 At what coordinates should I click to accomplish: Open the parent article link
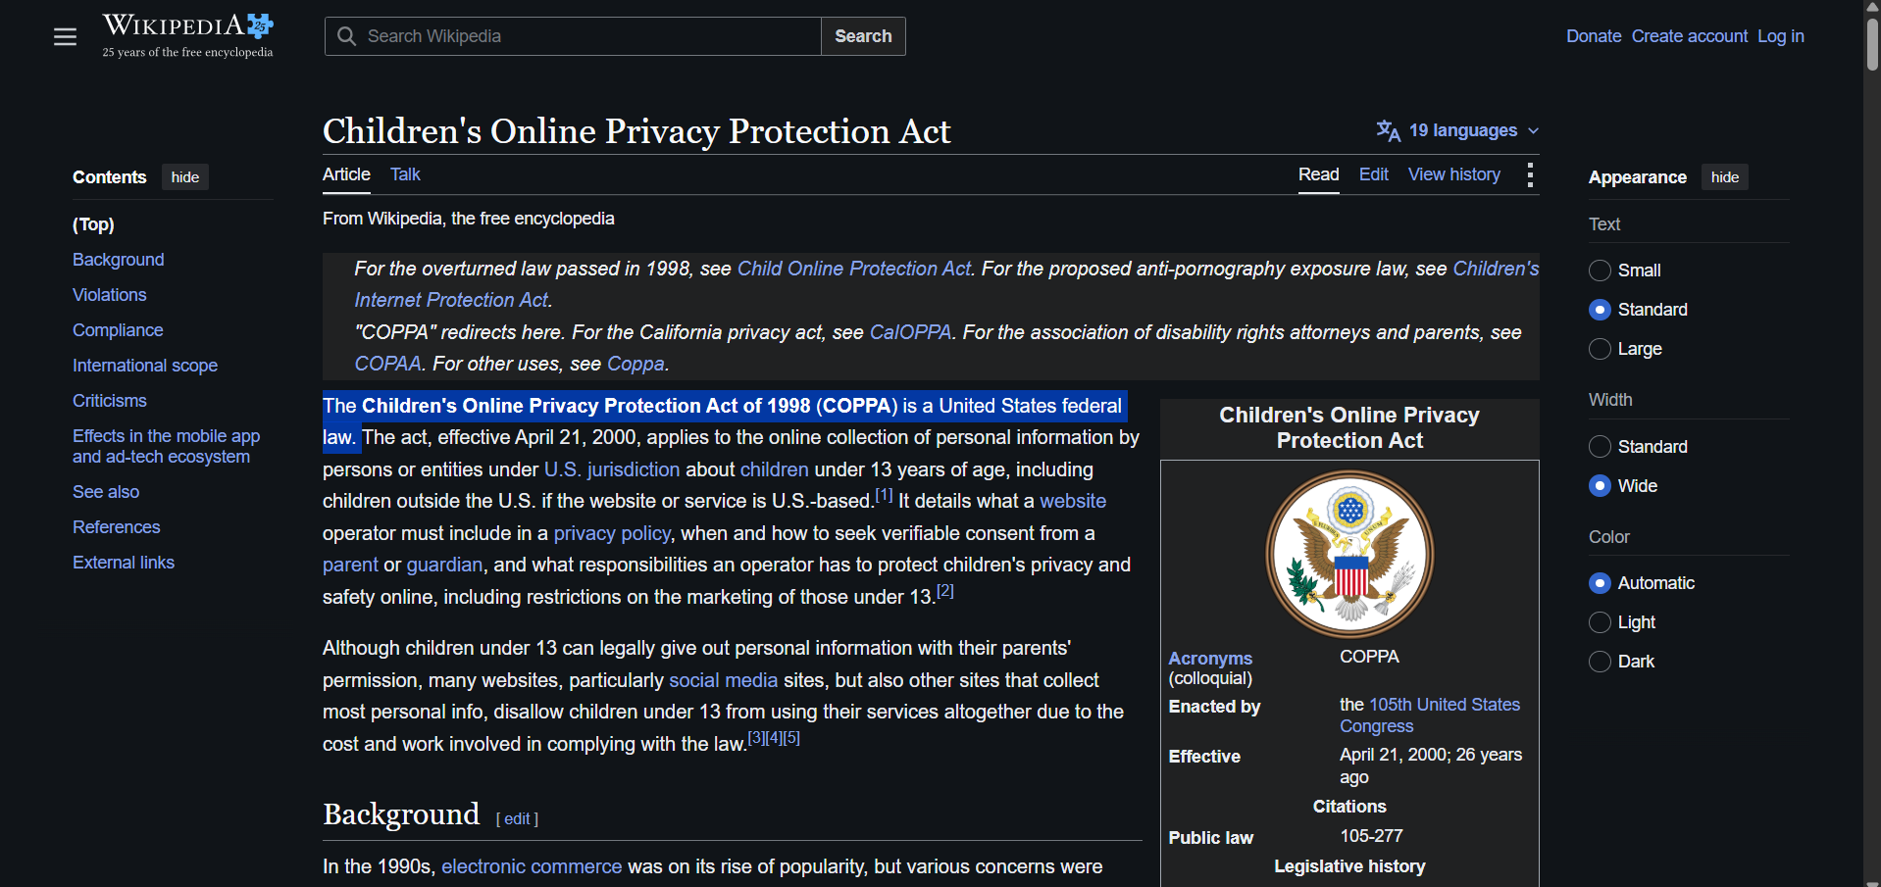click(x=350, y=565)
